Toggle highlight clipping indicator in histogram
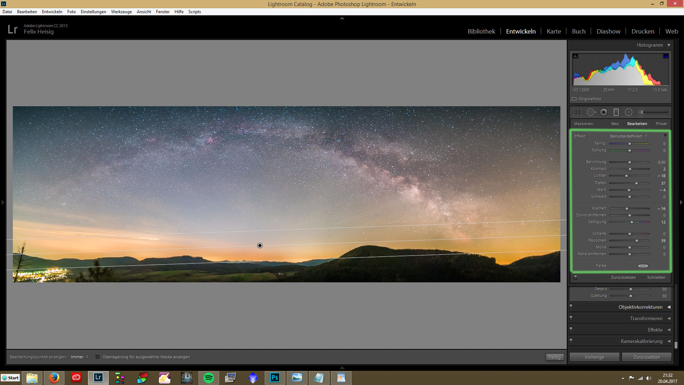Screen dimensions: 684x385 pyautogui.click(x=665, y=56)
